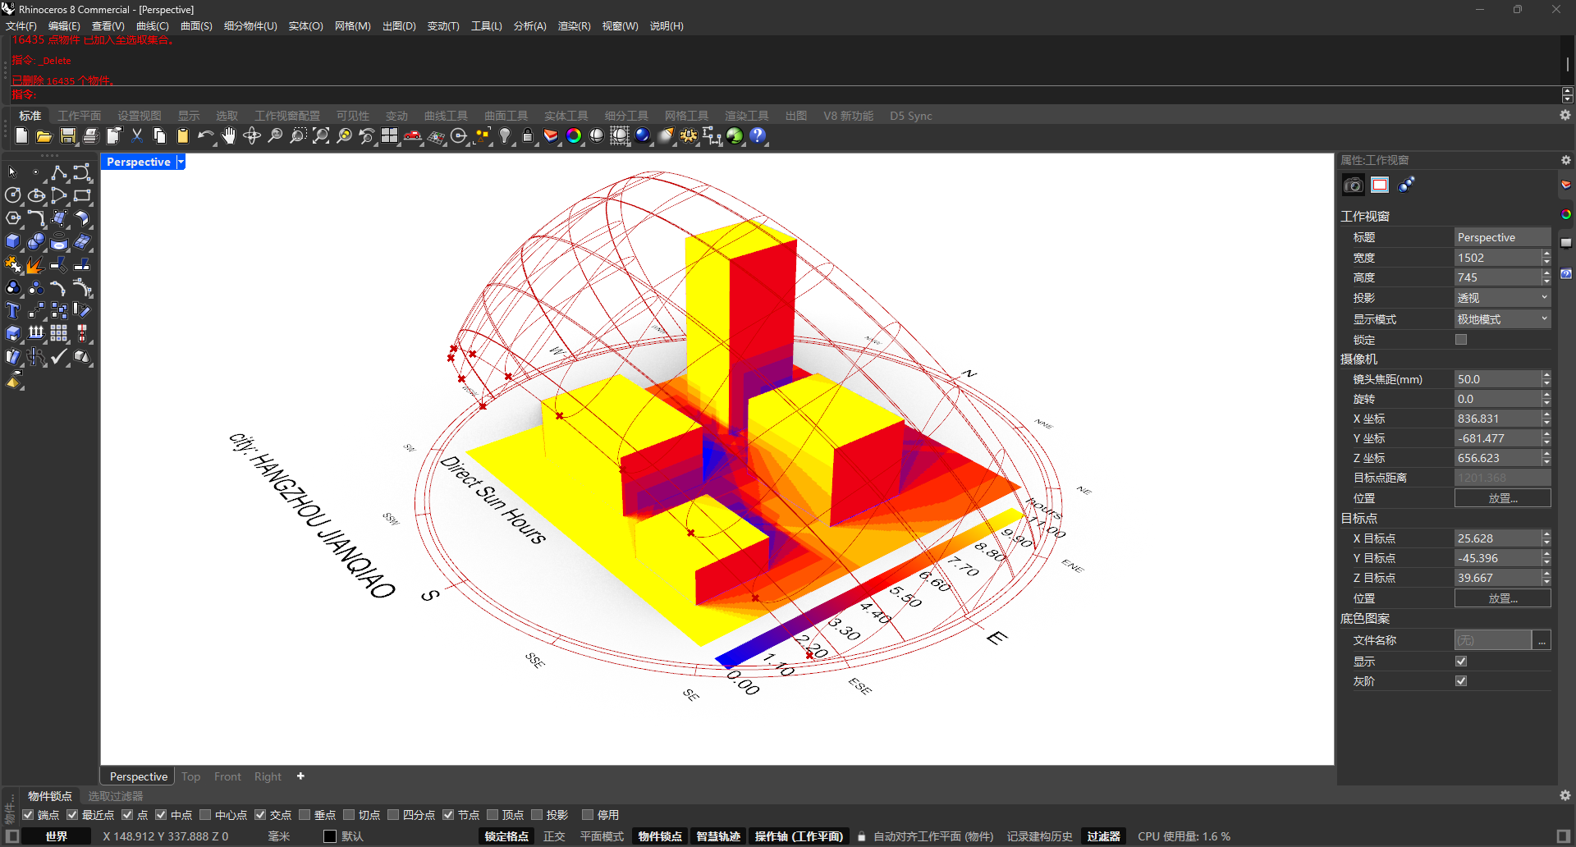The width and height of the screenshot is (1576, 847).
Task: Click the Lock objects padlock icon
Action: pyautogui.click(x=528, y=136)
